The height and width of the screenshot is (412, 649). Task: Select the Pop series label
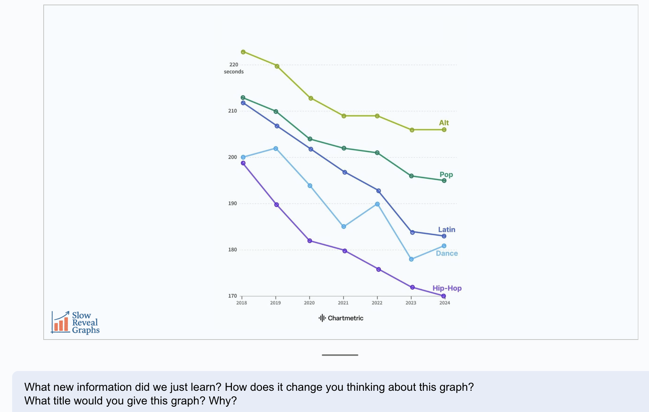tap(446, 175)
